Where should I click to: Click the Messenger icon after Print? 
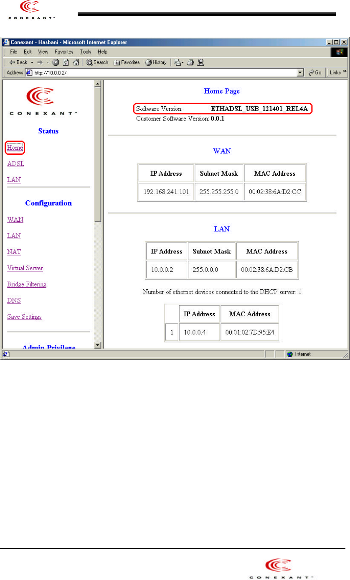click(200, 62)
